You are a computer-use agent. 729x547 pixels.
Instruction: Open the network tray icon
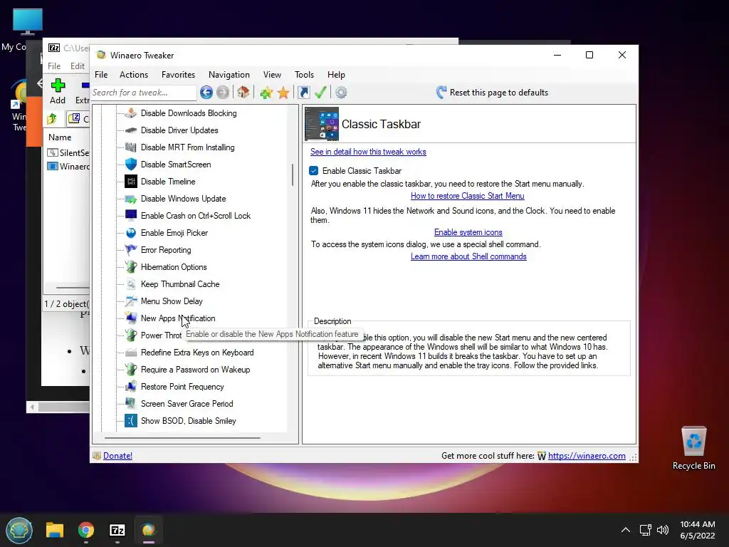click(x=645, y=530)
